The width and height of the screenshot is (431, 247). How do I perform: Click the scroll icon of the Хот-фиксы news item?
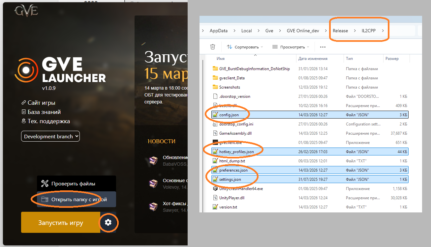[153, 206]
